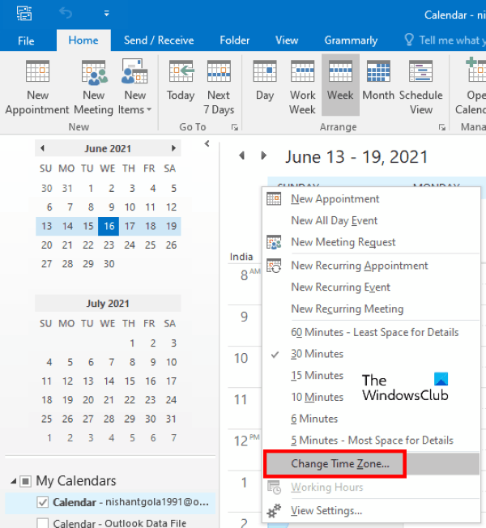Open the Grammarly tab
486x528 pixels.
[x=351, y=40]
